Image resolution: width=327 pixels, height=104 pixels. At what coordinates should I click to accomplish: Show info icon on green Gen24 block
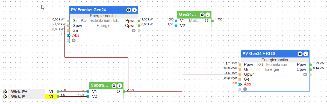tap(208, 15)
